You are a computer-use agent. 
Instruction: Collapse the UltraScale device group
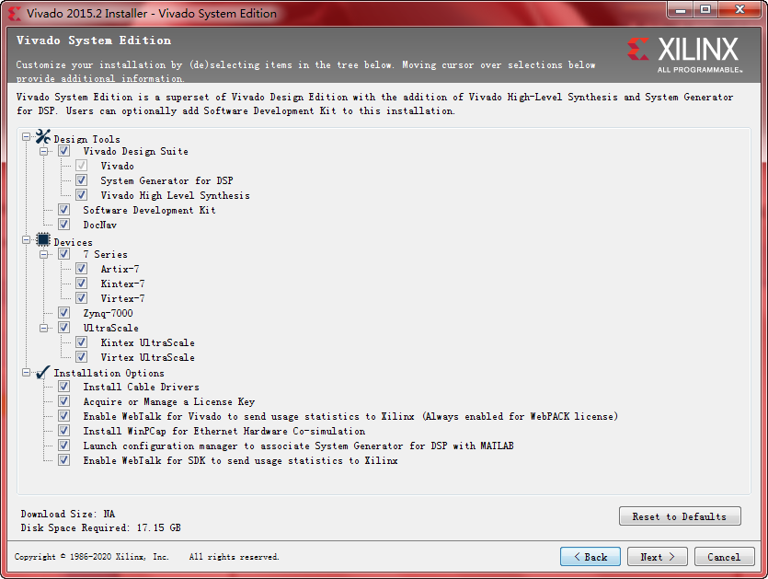(x=43, y=328)
